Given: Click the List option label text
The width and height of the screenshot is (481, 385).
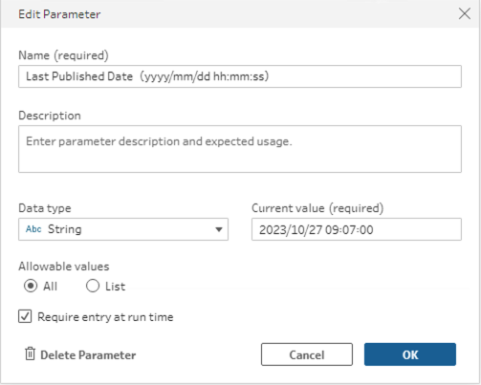Looking at the screenshot, I should click(x=115, y=287).
